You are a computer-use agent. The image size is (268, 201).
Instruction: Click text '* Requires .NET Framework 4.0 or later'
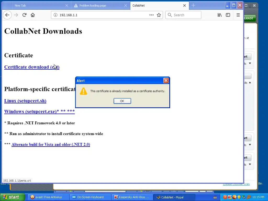click(x=40, y=123)
